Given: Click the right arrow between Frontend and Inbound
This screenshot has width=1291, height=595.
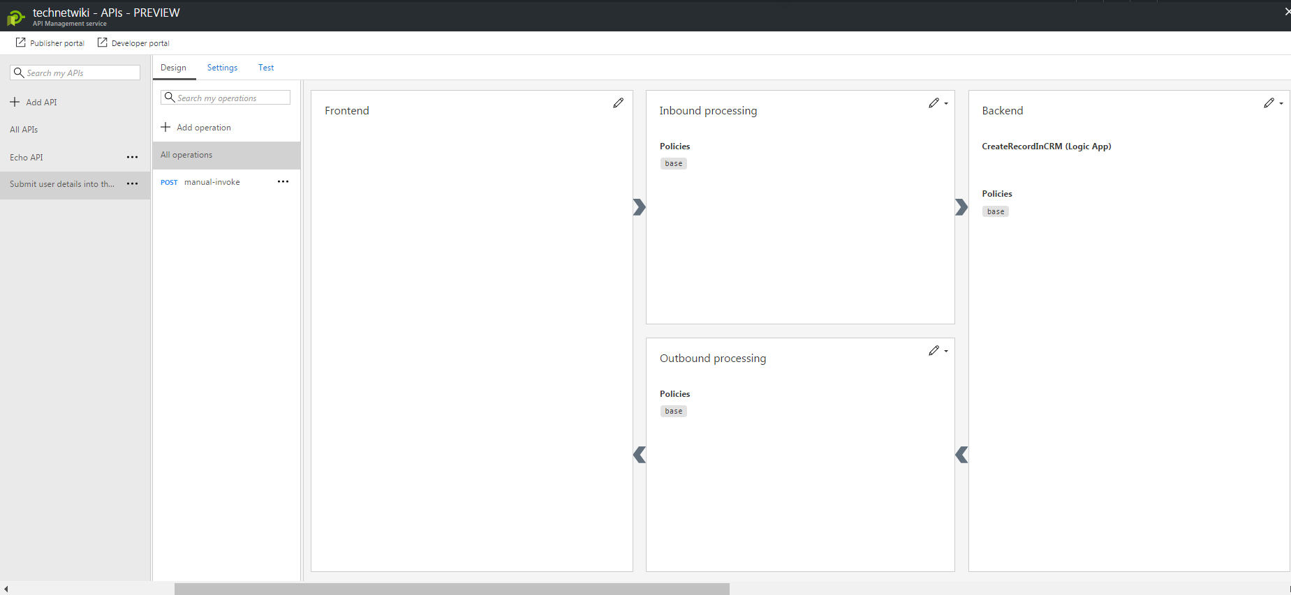Looking at the screenshot, I should pyautogui.click(x=639, y=207).
